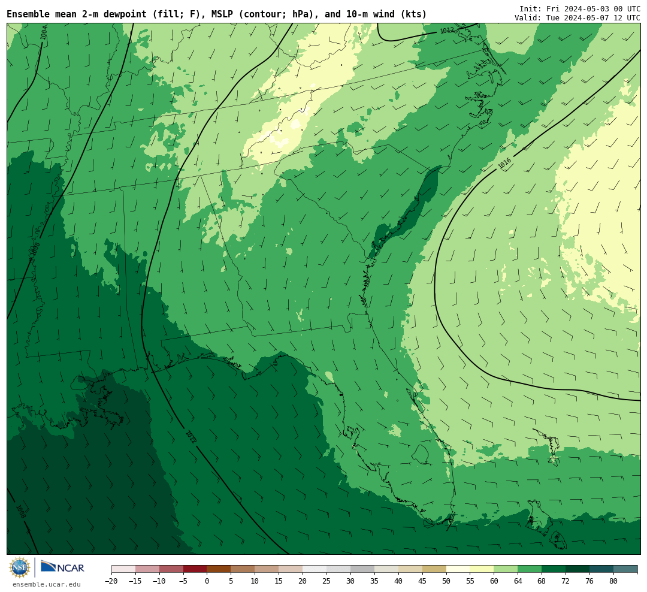Click the 60 colorbar tick label
The height and width of the screenshot is (592, 647).
coord(494,581)
